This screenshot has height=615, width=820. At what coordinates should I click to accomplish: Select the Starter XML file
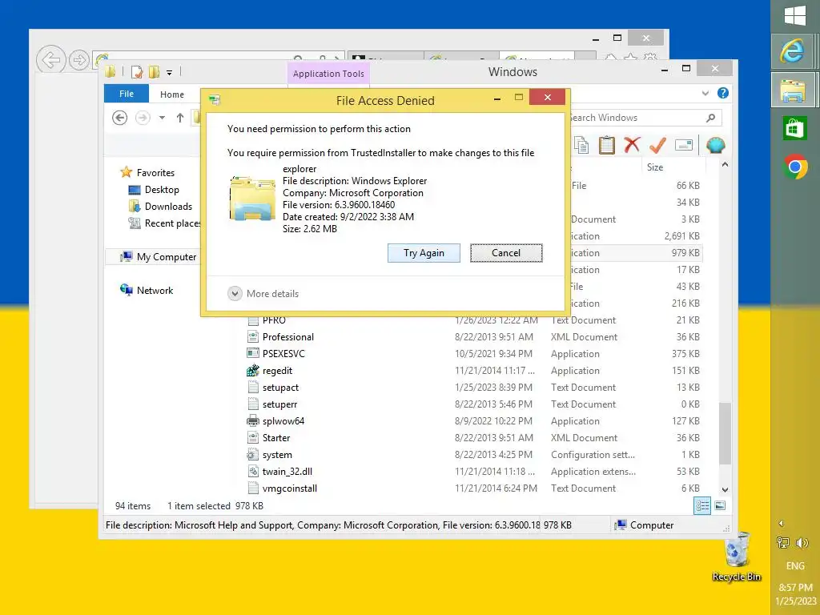coord(276,438)
